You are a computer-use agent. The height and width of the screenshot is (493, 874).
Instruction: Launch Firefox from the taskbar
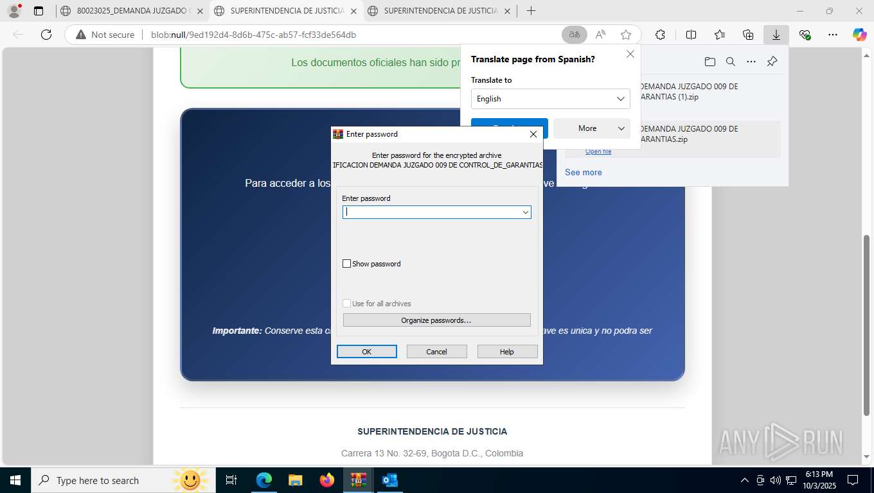point(326,480)
